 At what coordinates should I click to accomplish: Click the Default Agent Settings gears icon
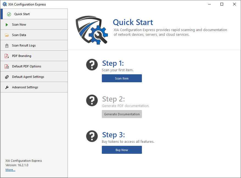point(7,77)
